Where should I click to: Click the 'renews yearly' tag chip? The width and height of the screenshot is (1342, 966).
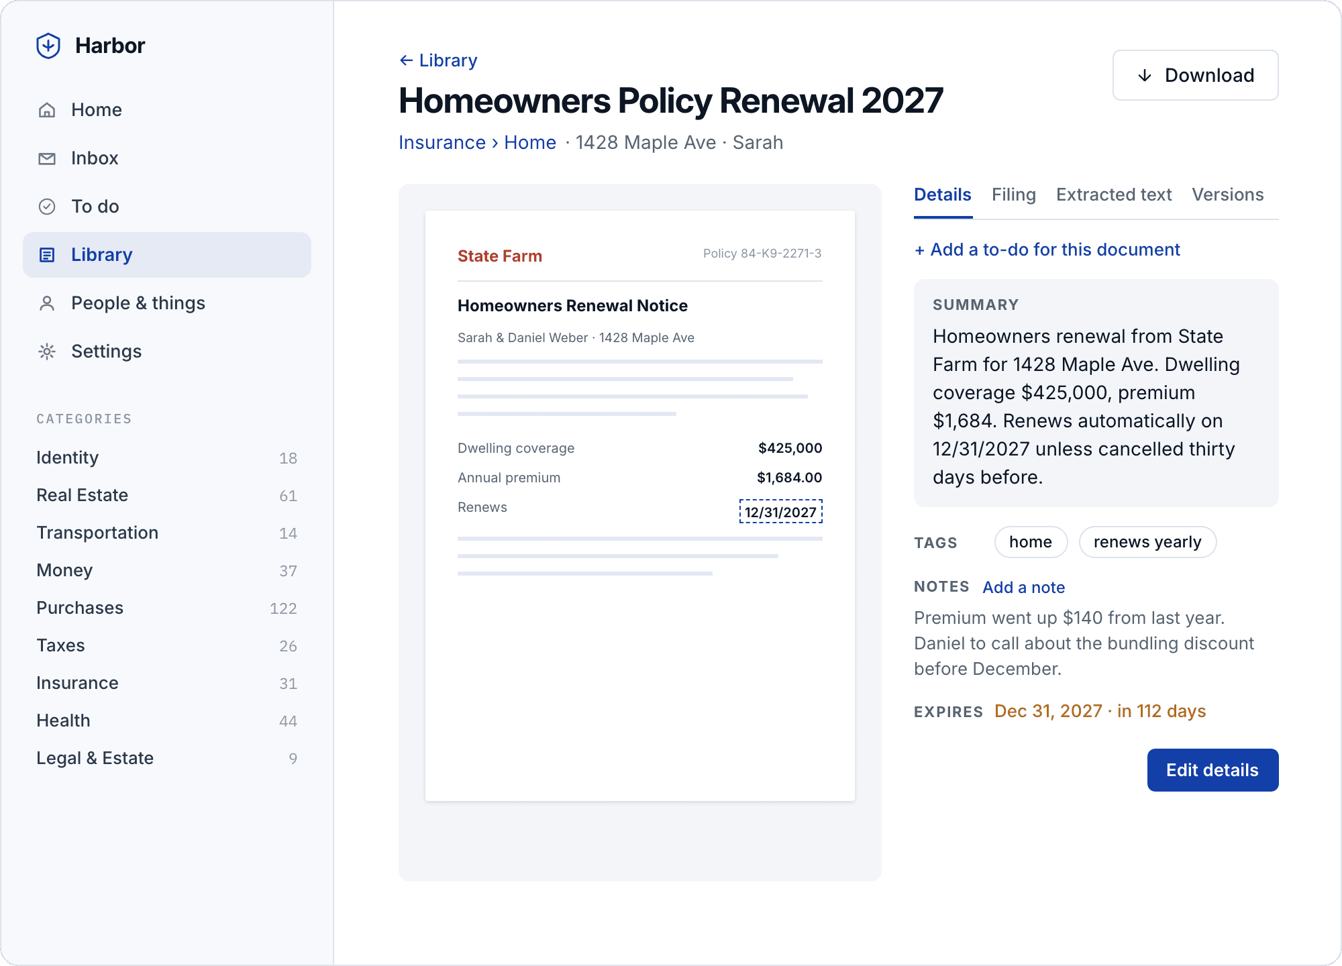click(x=1147, y=542)
